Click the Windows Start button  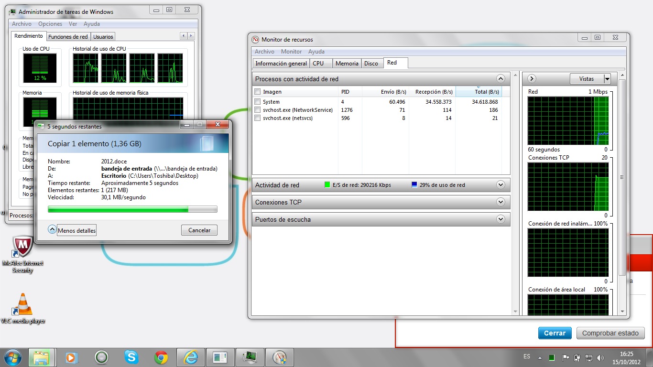(x=12, y=357)
